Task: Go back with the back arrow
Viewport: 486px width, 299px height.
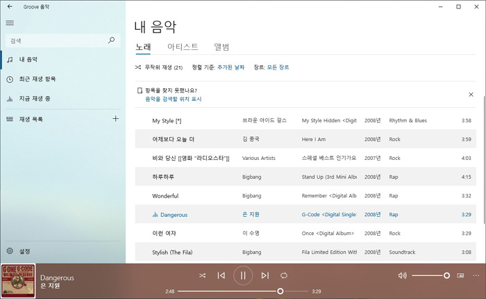Action: click(10, 6)
